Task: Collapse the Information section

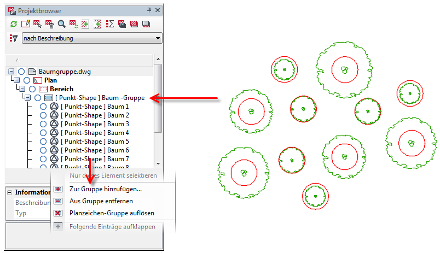Action: click(10, 192)
